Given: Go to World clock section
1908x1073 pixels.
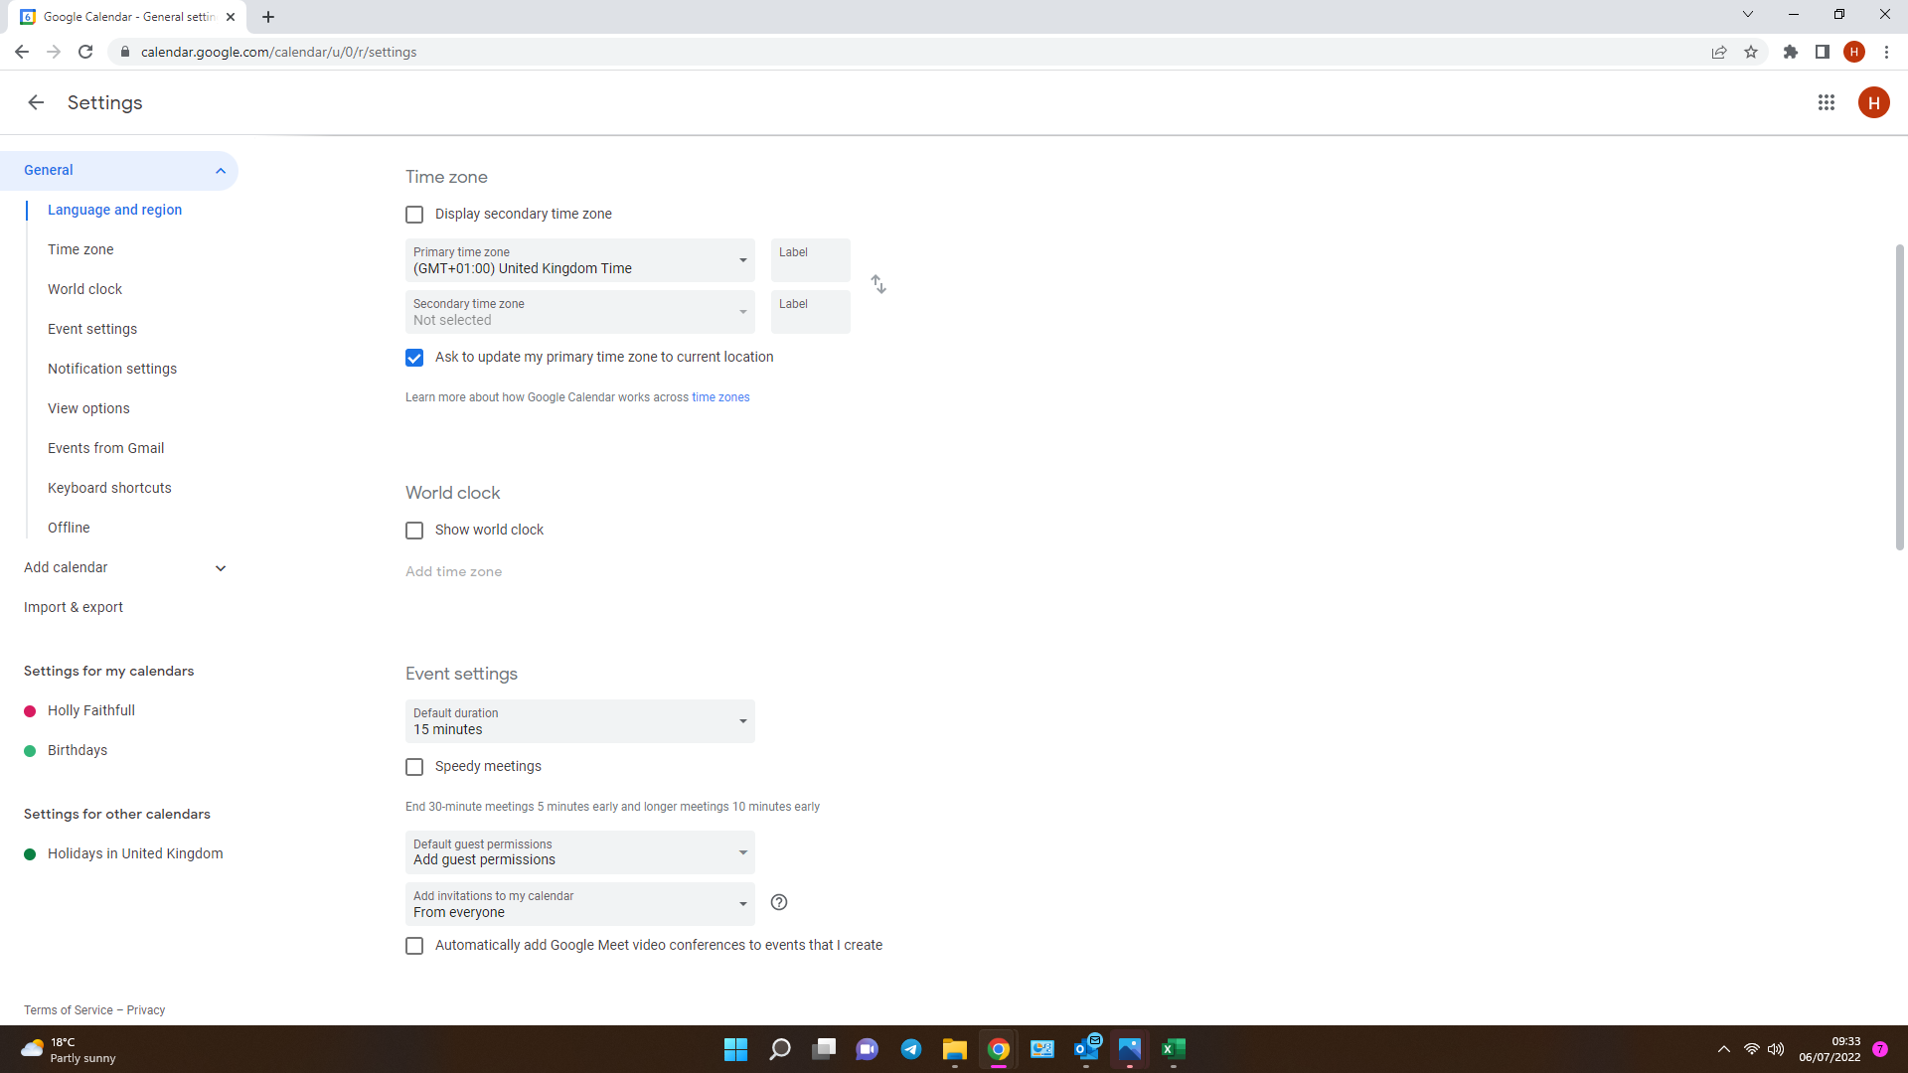Looking at the screenshot, I should point(84,289).
